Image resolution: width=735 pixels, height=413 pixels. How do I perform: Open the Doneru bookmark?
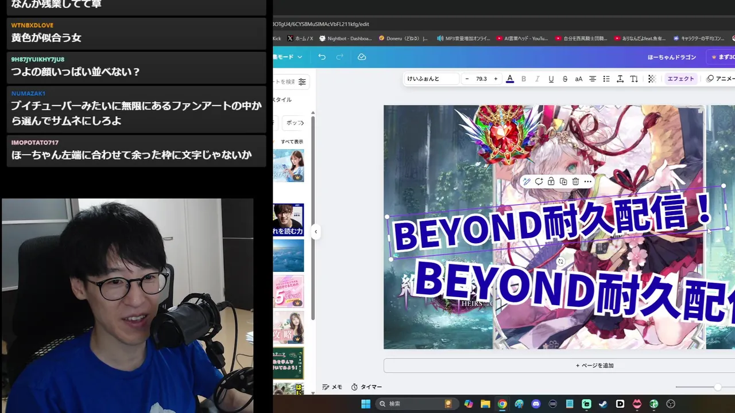(x=403, y=38)
